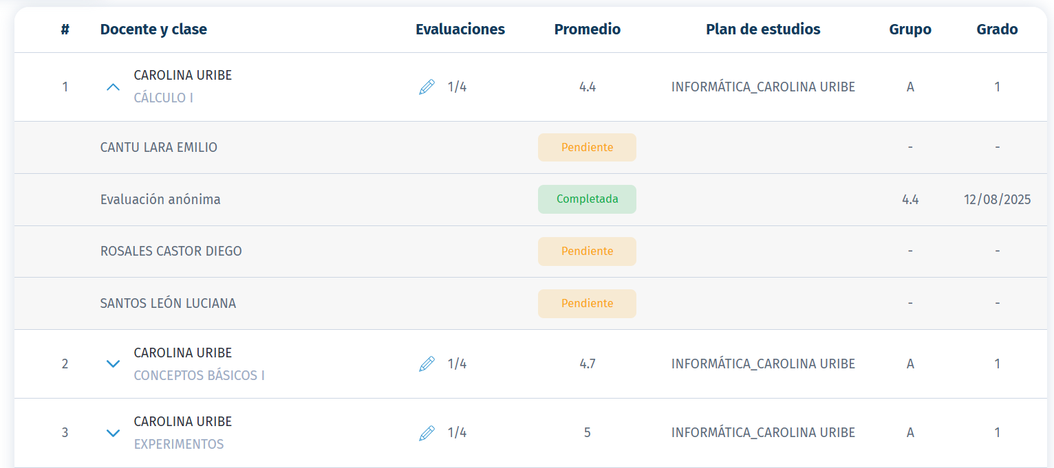
Task: Click the CÁLCULO I class name
Action: (163, 98)
